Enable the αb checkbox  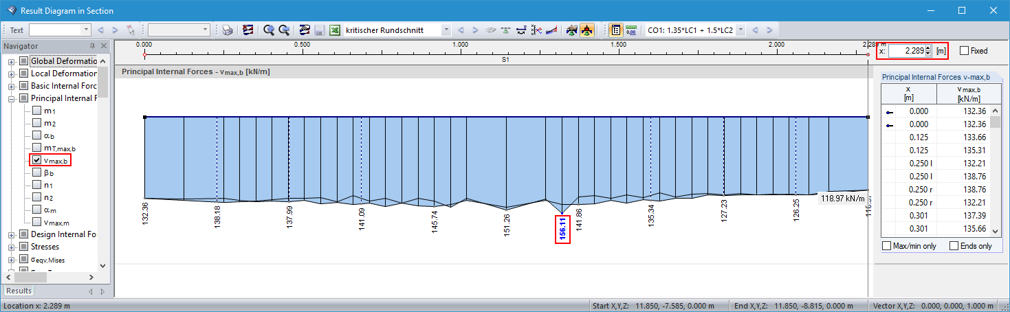tap(36, 135)
